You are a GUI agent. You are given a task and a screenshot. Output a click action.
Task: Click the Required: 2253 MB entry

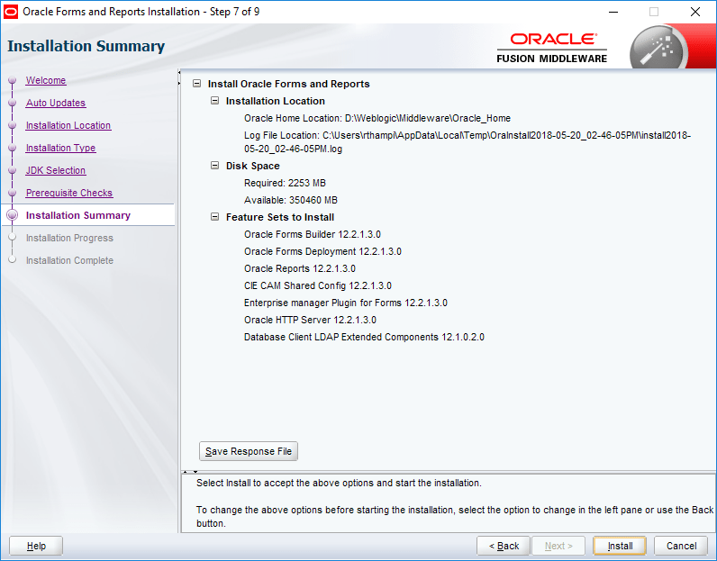point(285,183)
